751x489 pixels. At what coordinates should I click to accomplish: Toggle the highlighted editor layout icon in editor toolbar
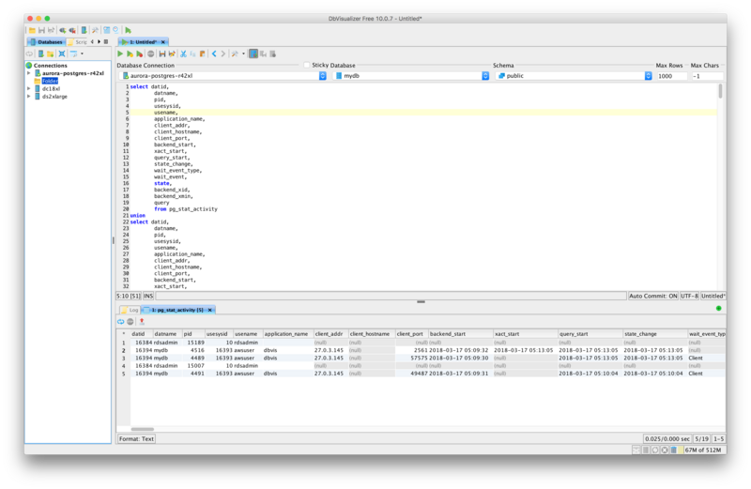click(x=253, y=53)
